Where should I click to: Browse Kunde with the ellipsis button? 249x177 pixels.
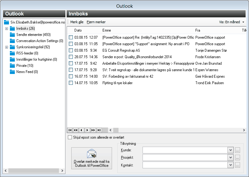pyautogui.click(x=237, y=150)
